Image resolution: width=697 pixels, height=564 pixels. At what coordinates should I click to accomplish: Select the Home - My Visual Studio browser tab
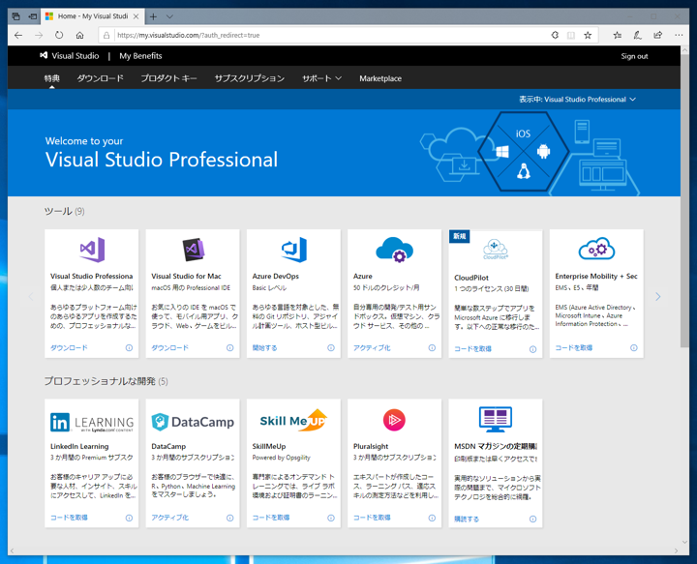click(92, 16)
